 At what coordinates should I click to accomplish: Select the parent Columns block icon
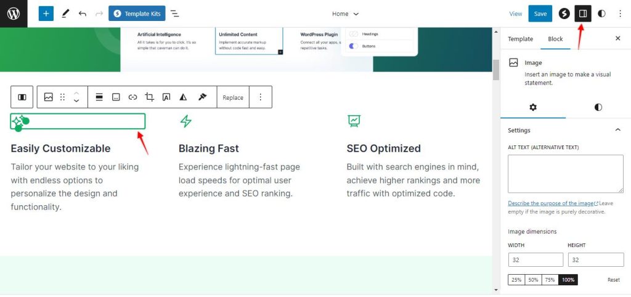(22, 97)
